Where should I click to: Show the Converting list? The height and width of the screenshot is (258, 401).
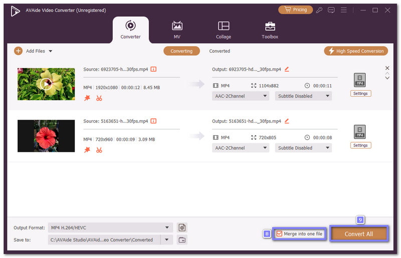coord(181,51)
